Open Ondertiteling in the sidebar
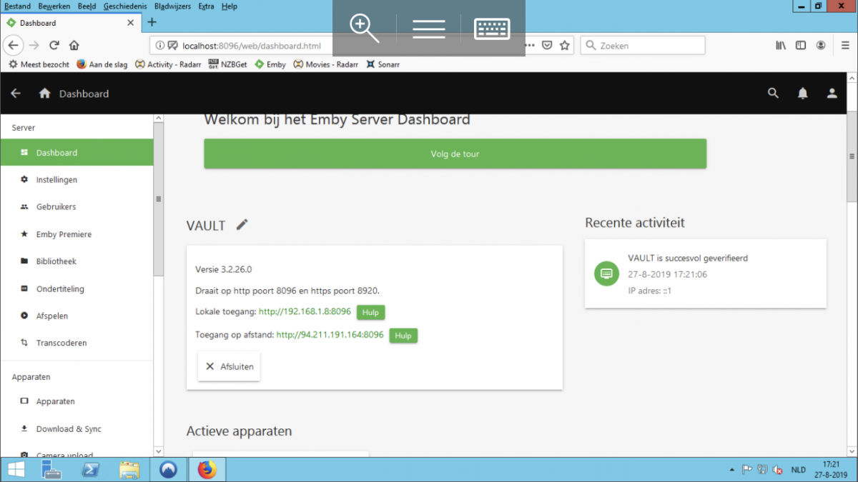The height and width of the screenshot is (482, 858). (77, 288)
